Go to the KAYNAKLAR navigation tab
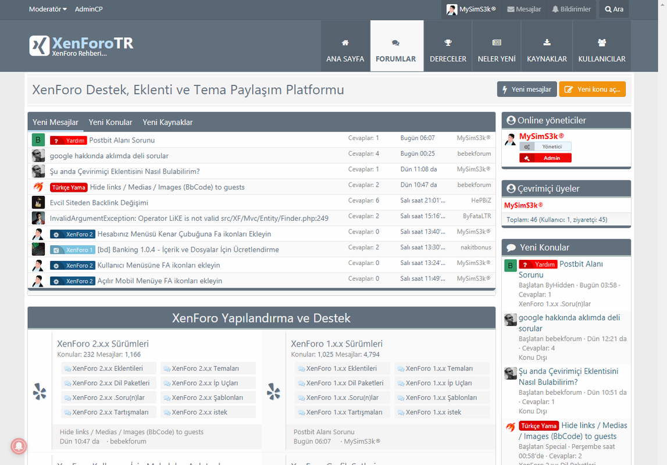 tap(547, 51)
